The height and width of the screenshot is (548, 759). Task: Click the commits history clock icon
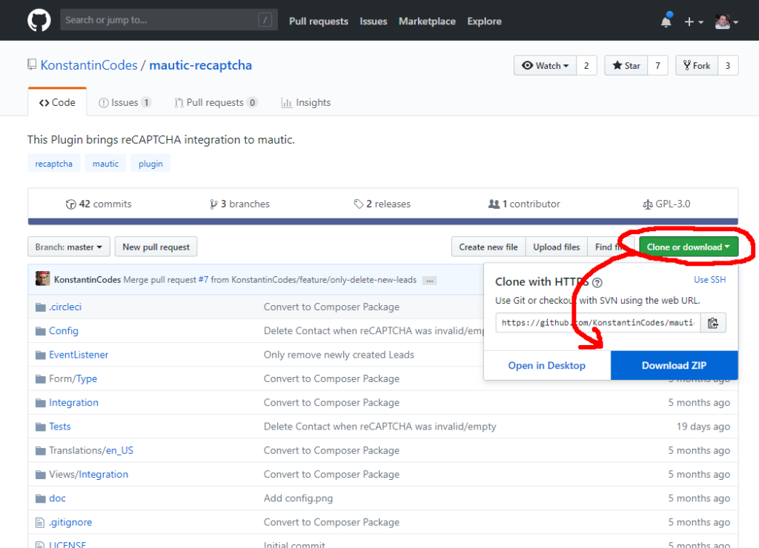[70, 204]
